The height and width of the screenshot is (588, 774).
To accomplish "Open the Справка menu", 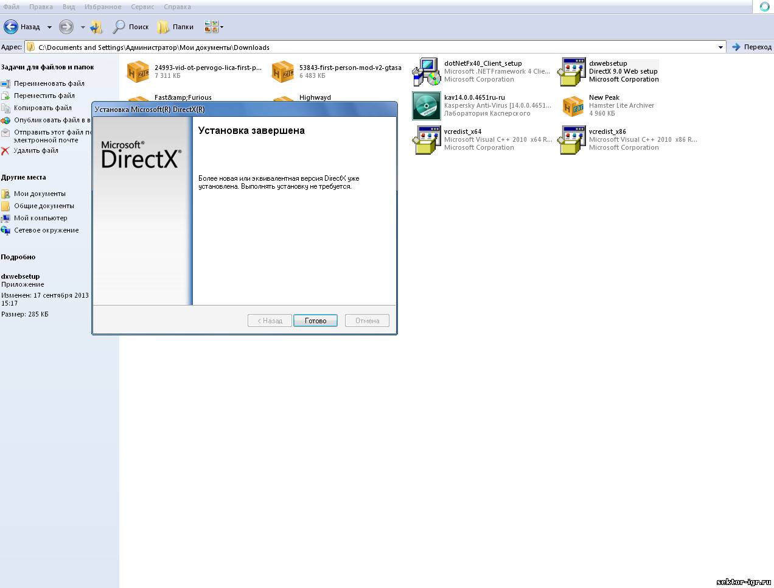I will [177, 7].
